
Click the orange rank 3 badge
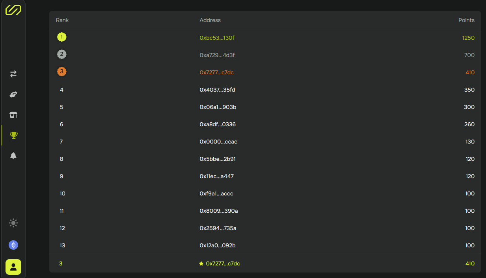[61, 72]
